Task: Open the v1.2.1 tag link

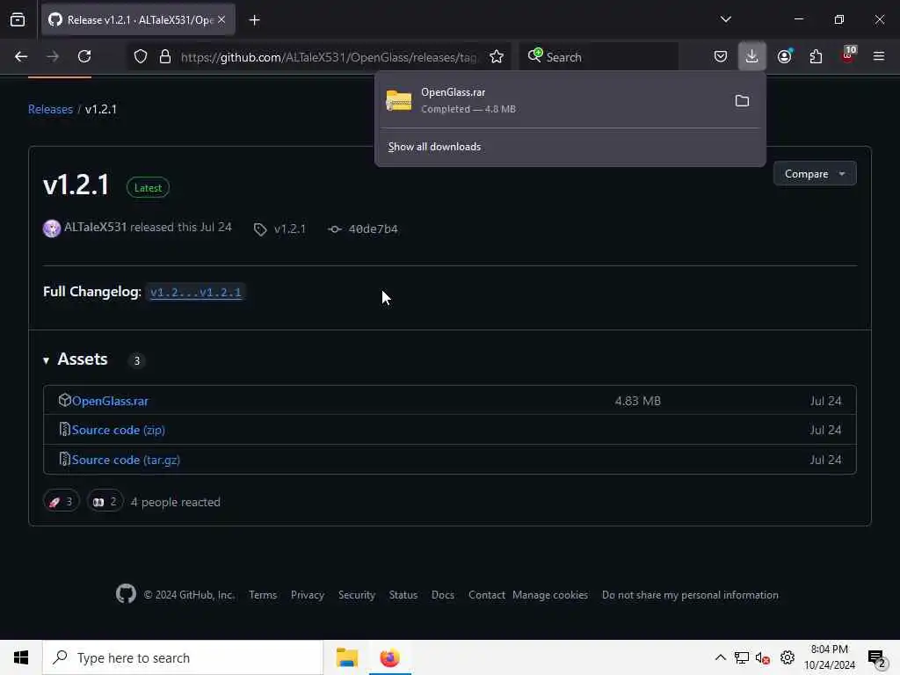Action: pyautogui.click(x=280, y=229)
